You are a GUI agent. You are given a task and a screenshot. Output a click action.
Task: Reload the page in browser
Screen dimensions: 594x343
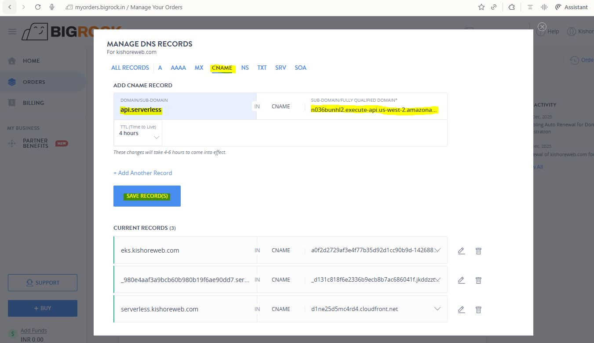point(38,7)
